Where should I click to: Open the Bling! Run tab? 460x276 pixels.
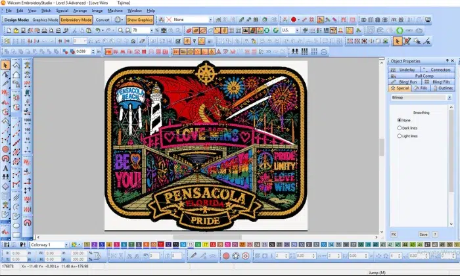pyautogui.click(x=405, y=82)
